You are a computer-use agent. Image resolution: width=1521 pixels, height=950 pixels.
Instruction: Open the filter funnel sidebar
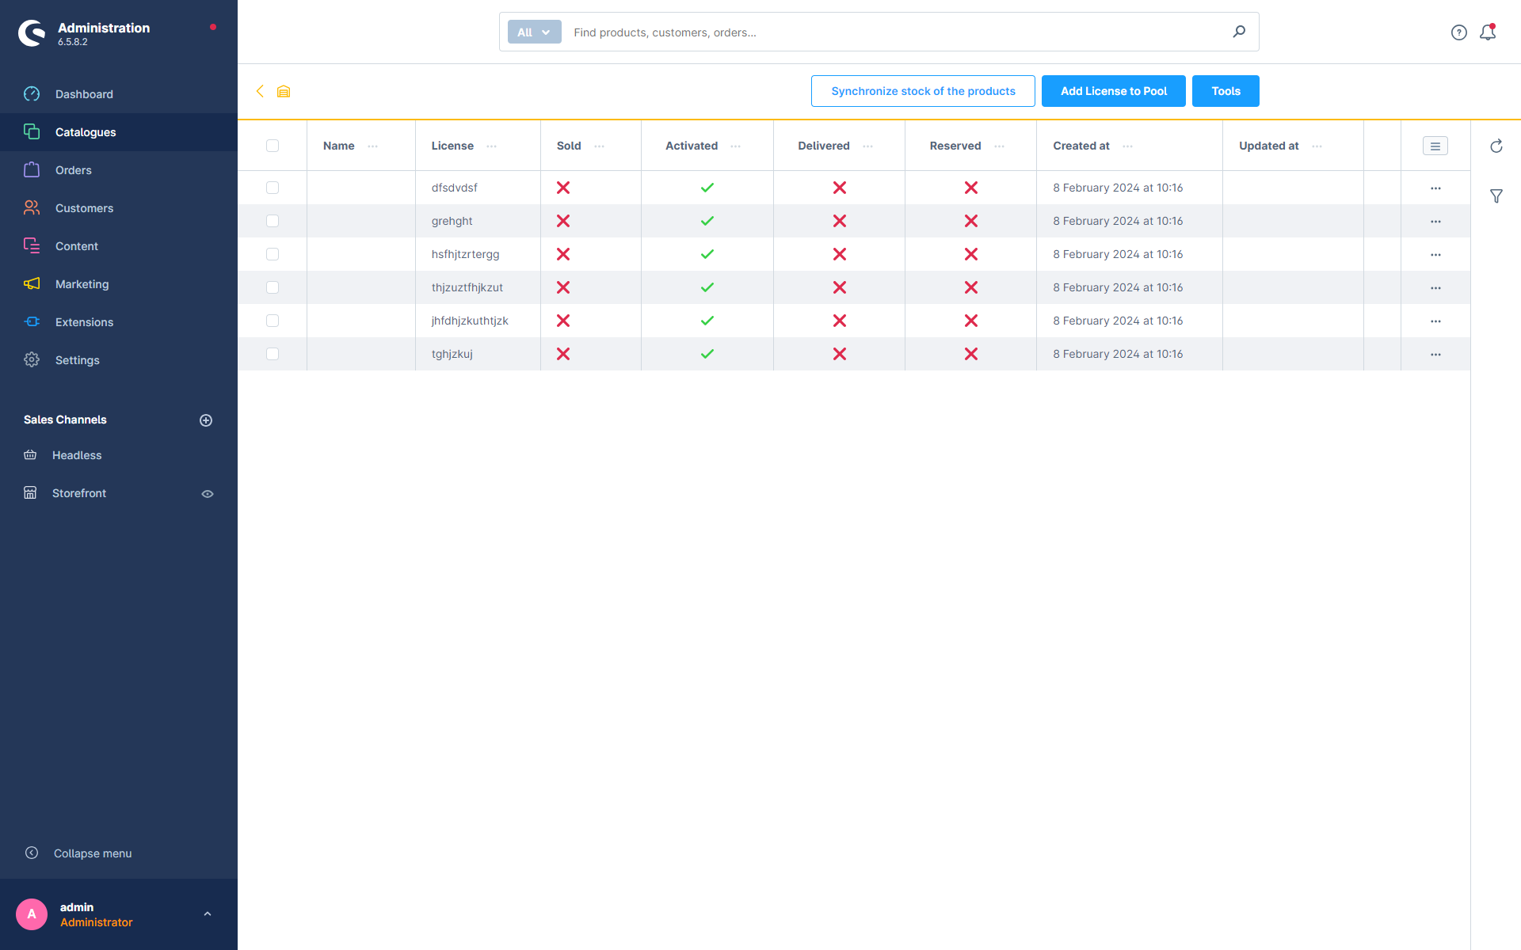tap(1496, 196)
